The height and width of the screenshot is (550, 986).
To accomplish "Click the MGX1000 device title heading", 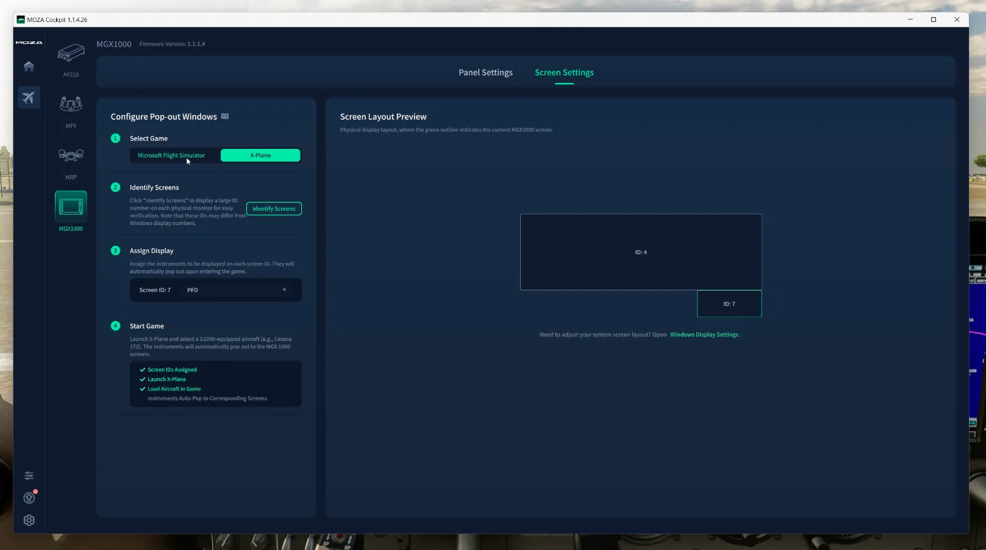I will click(x=114, y=44).
